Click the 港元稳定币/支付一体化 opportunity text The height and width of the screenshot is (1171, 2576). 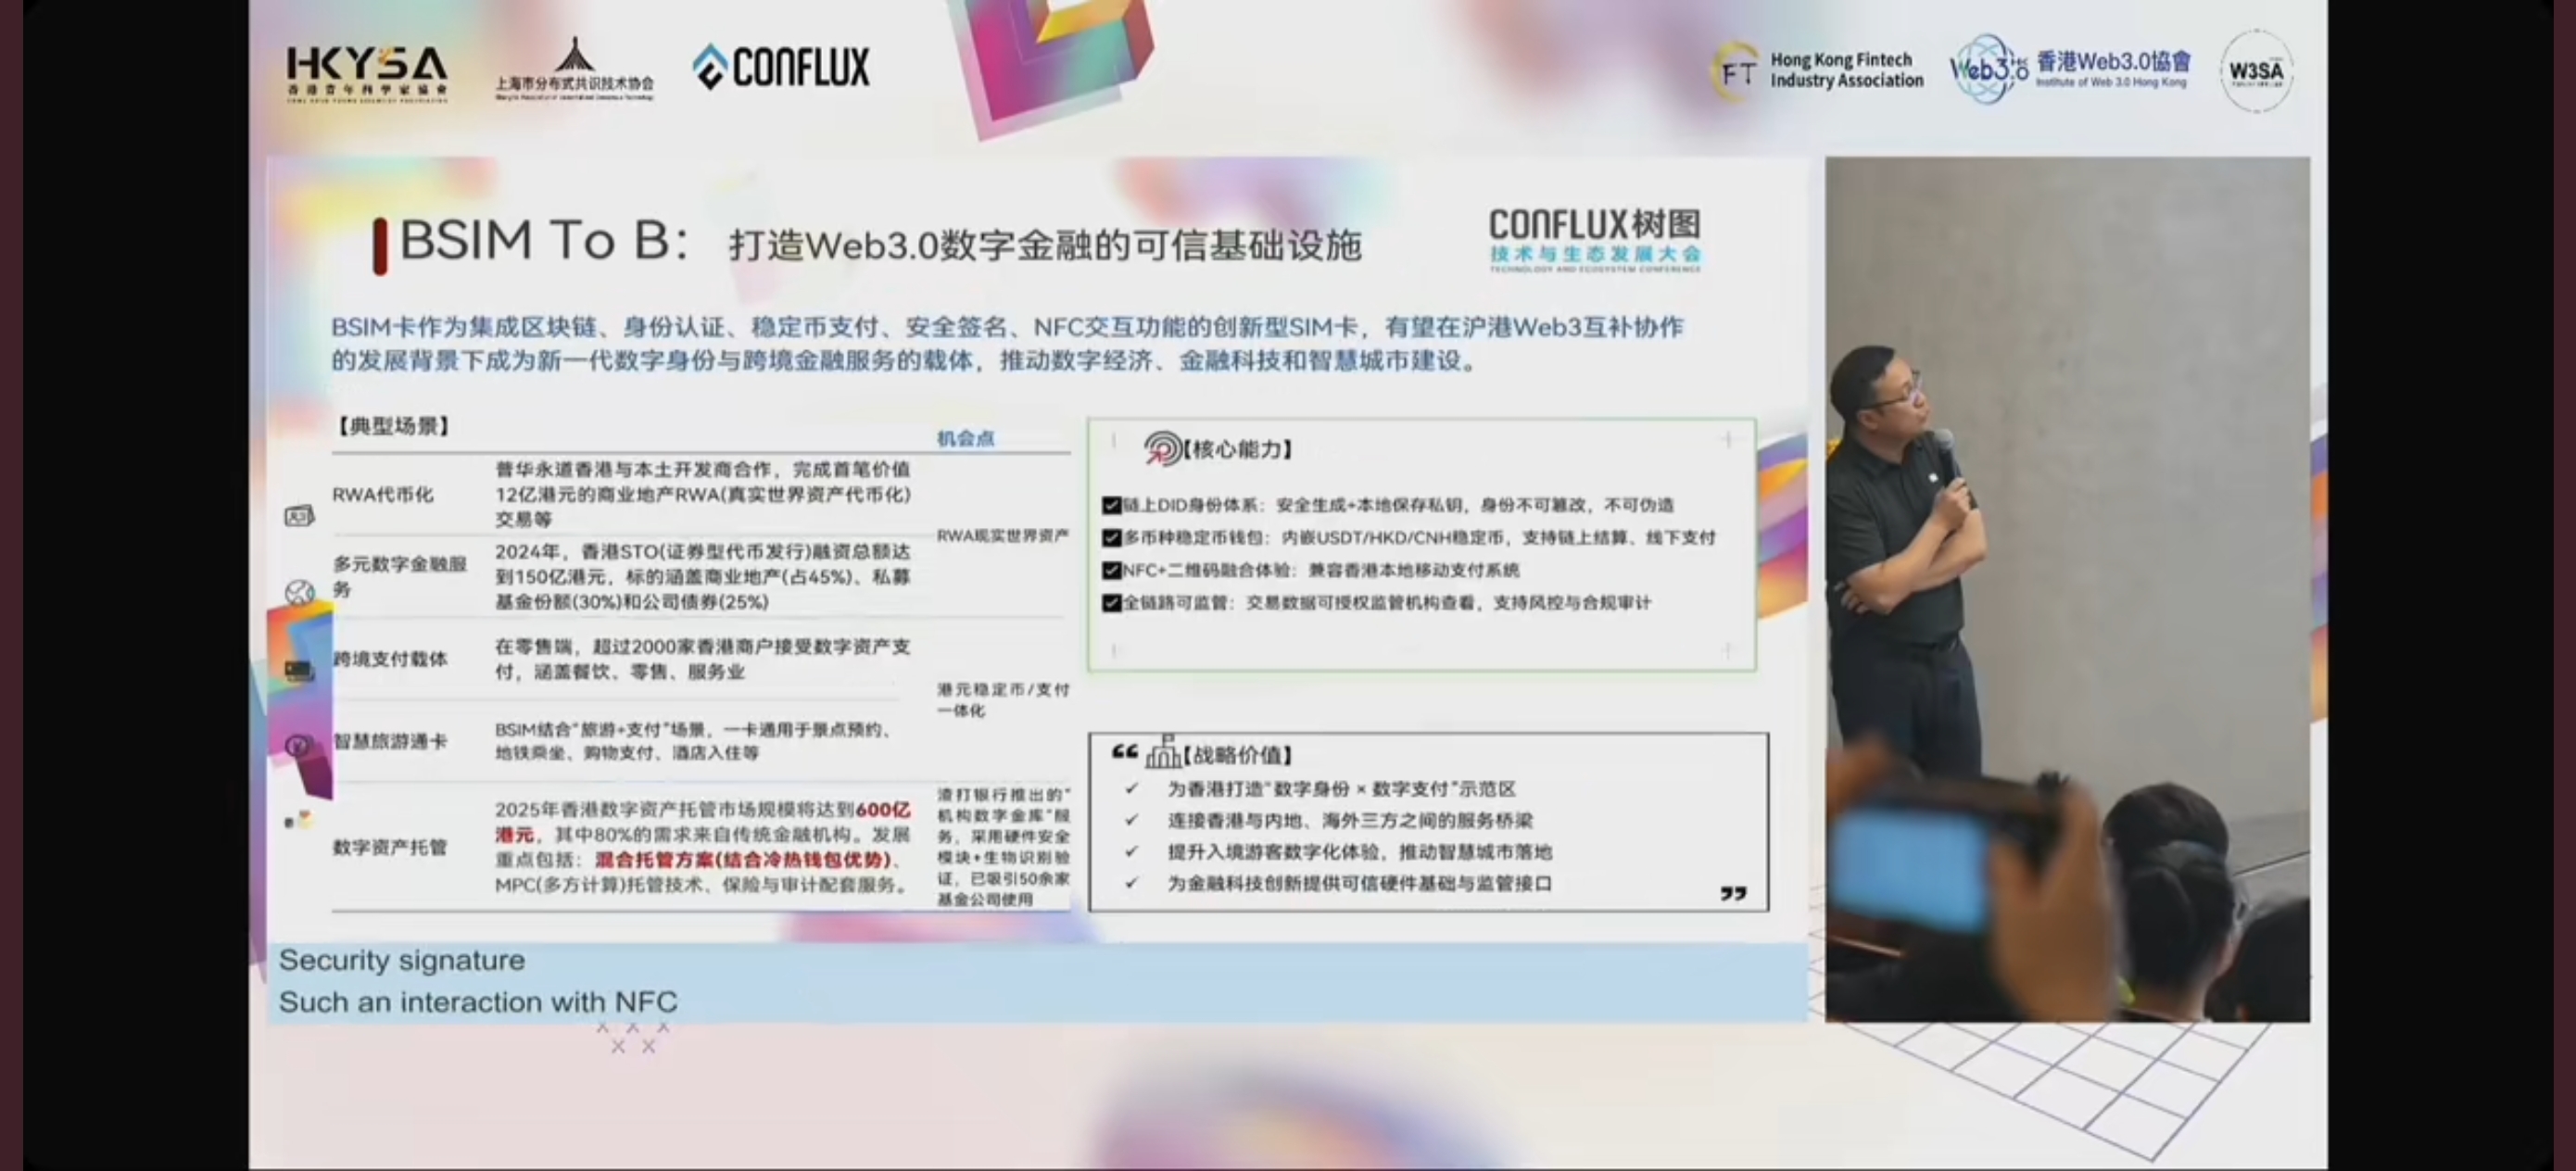[x=1003, y=700]
